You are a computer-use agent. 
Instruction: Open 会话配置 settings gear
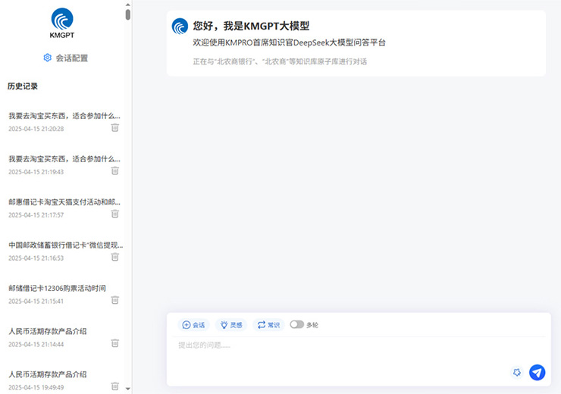pyautogui.click(x=47, y=58)
